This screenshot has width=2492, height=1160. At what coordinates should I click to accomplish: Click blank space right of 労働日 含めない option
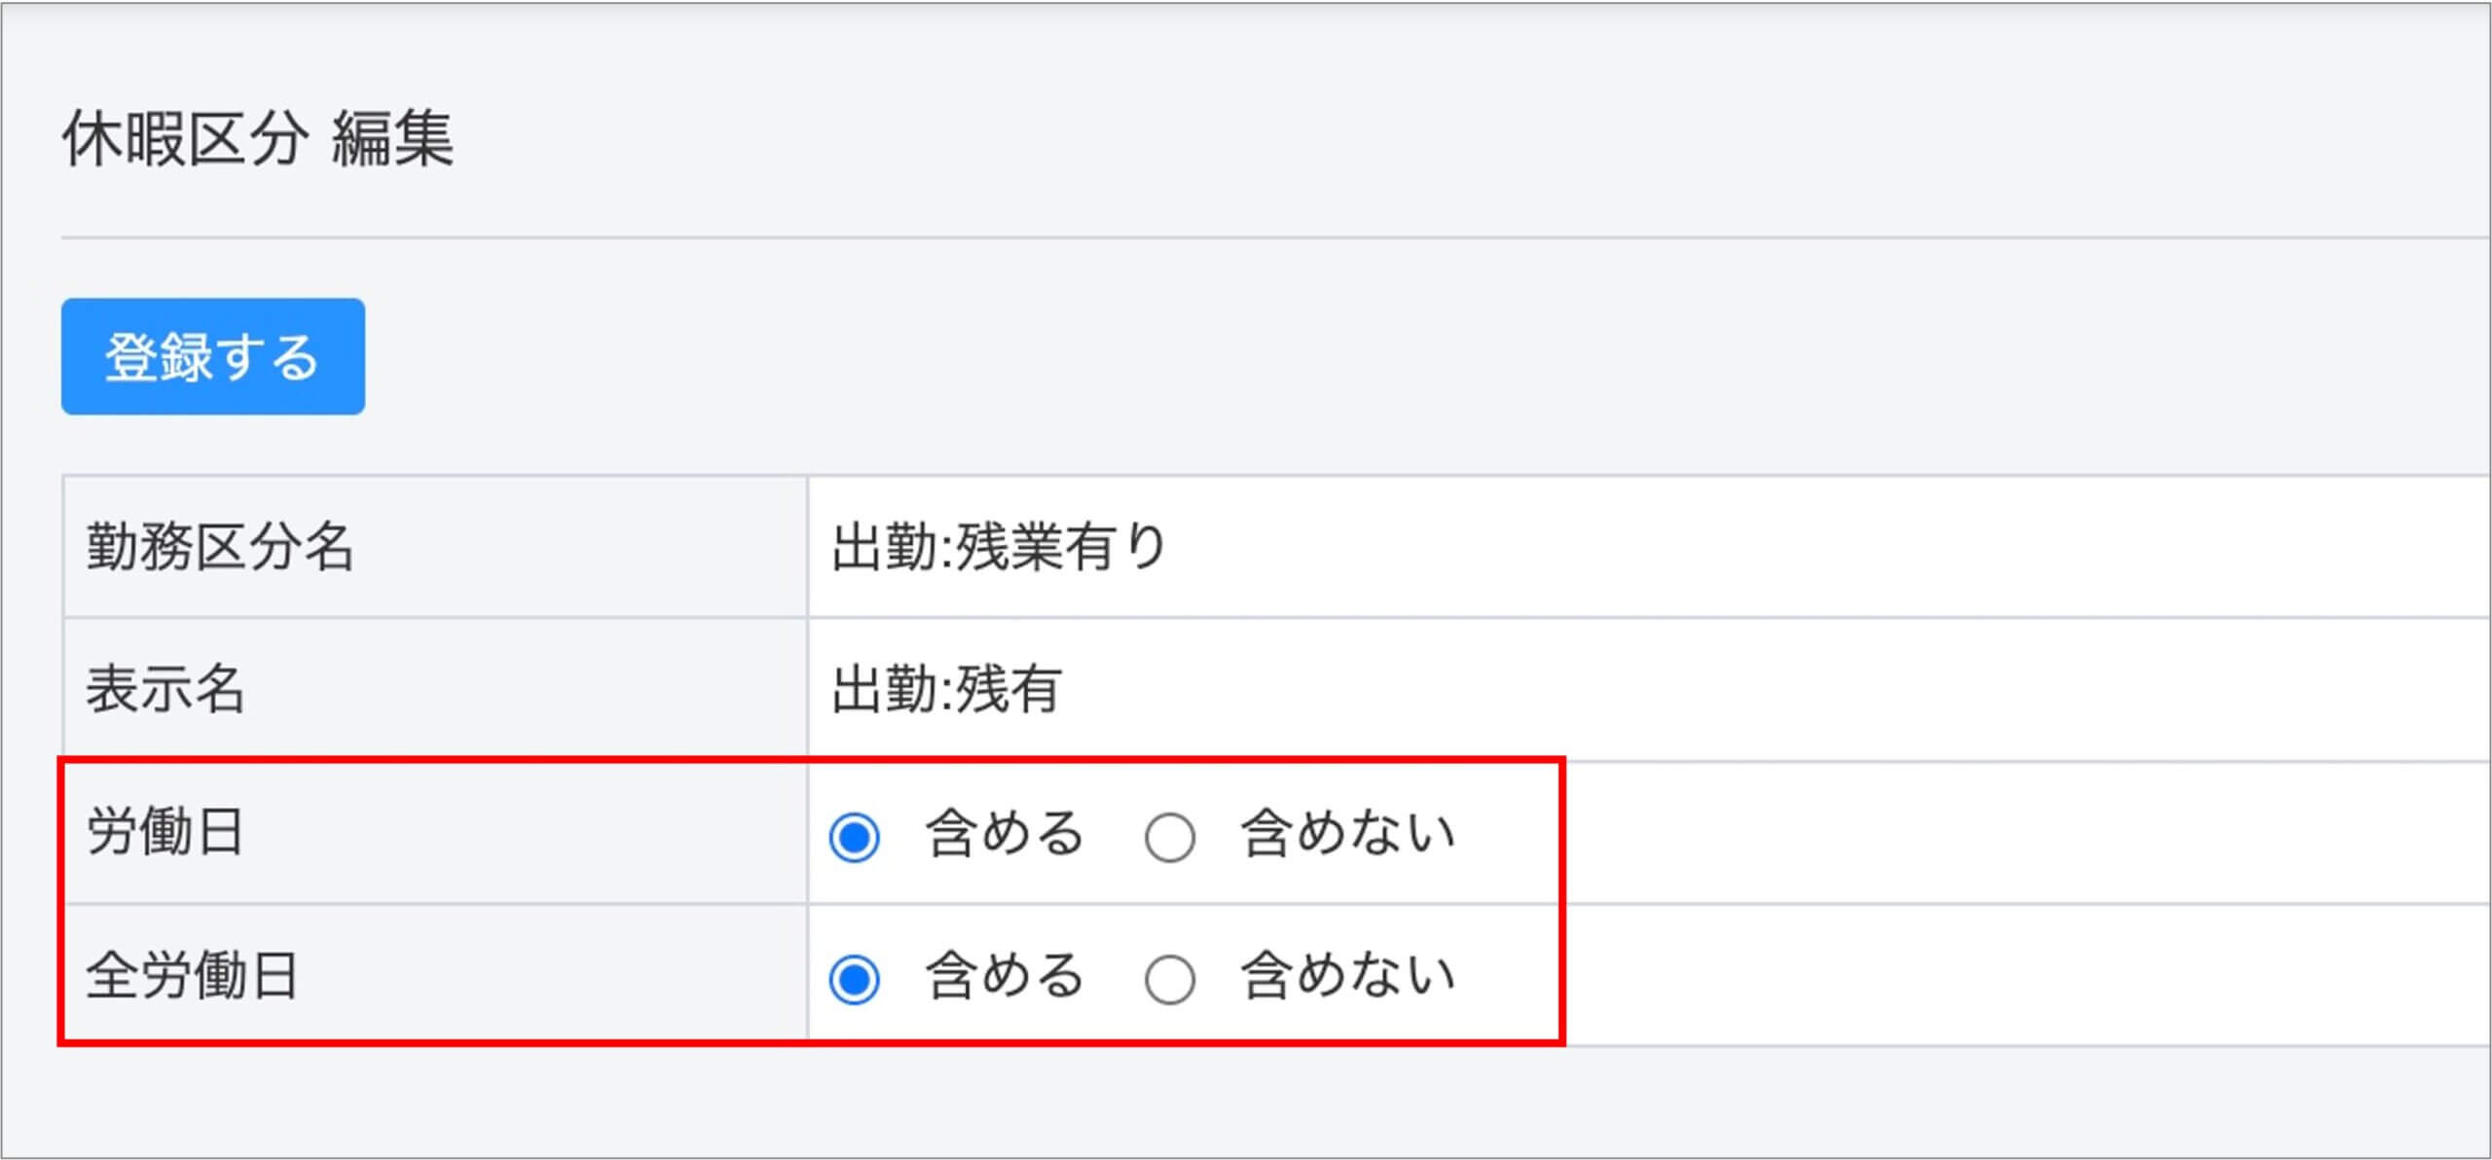[x=1947, y=834]
